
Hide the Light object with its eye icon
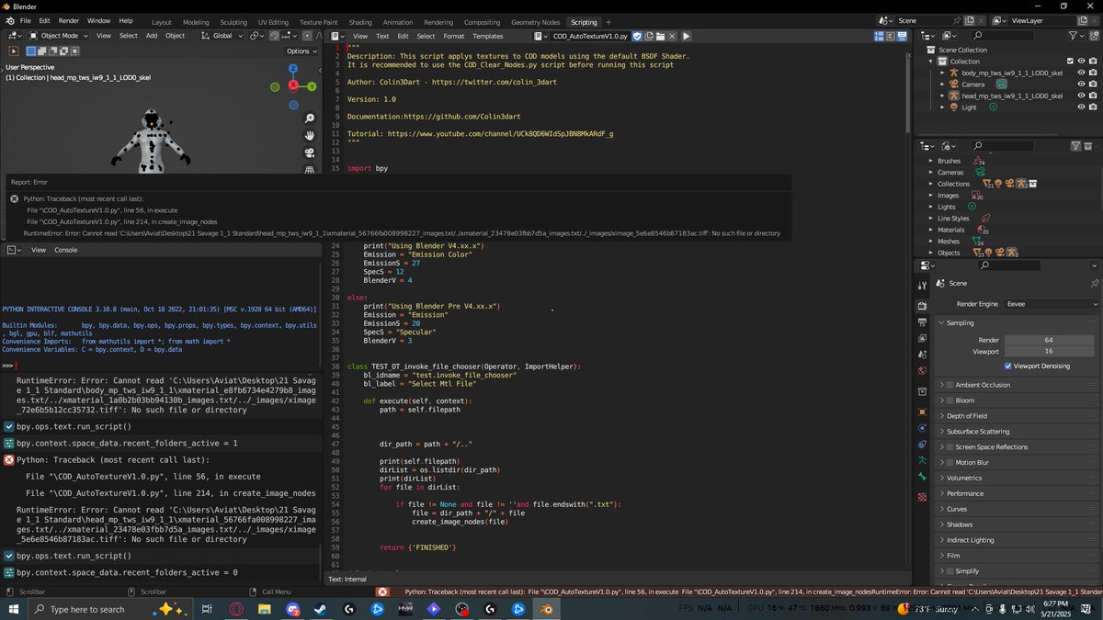coord(1081,107)
